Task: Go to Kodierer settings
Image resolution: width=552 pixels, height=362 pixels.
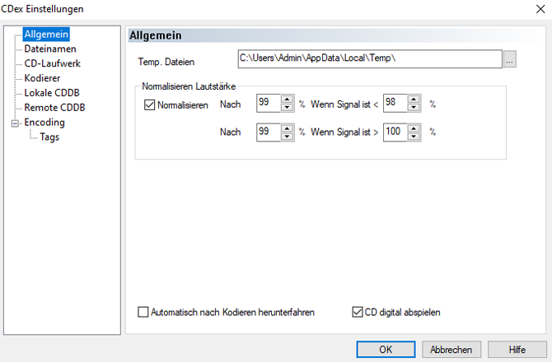Action: [43, 78]
